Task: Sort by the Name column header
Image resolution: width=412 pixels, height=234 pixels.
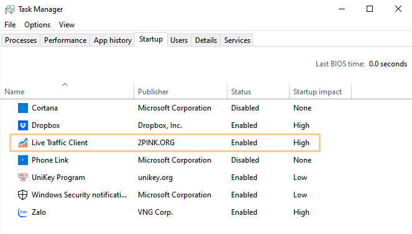Action: tap(14, 92)
